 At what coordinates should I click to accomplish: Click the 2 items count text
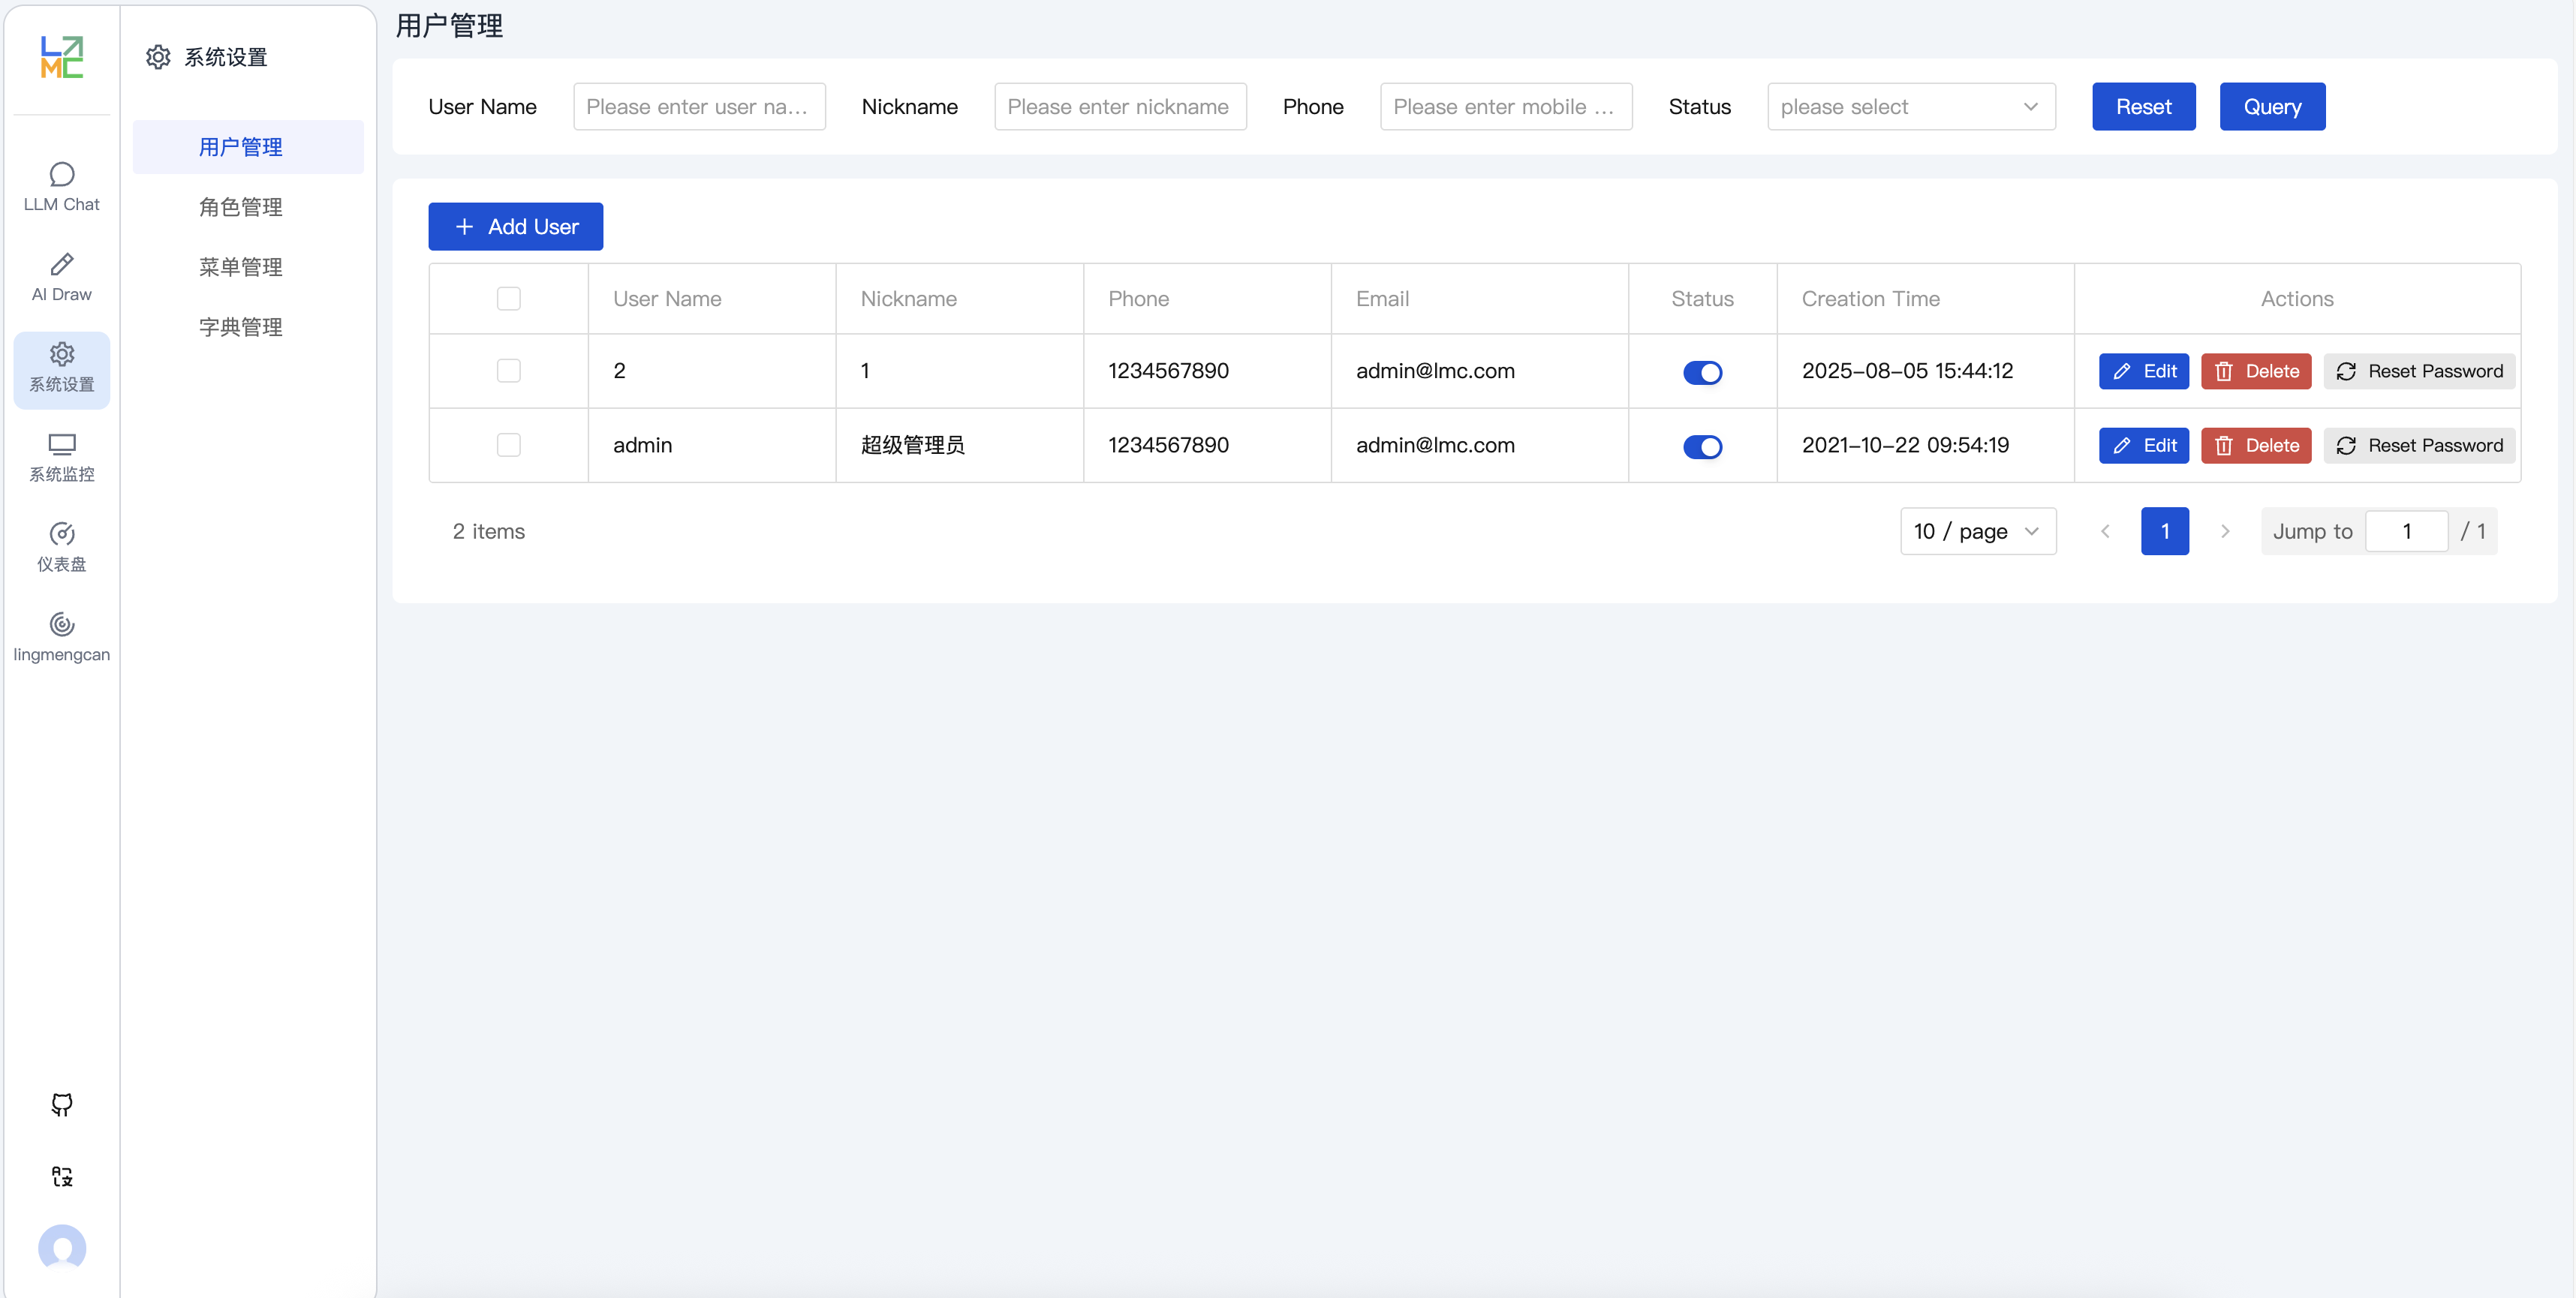[x=488, y=532]
